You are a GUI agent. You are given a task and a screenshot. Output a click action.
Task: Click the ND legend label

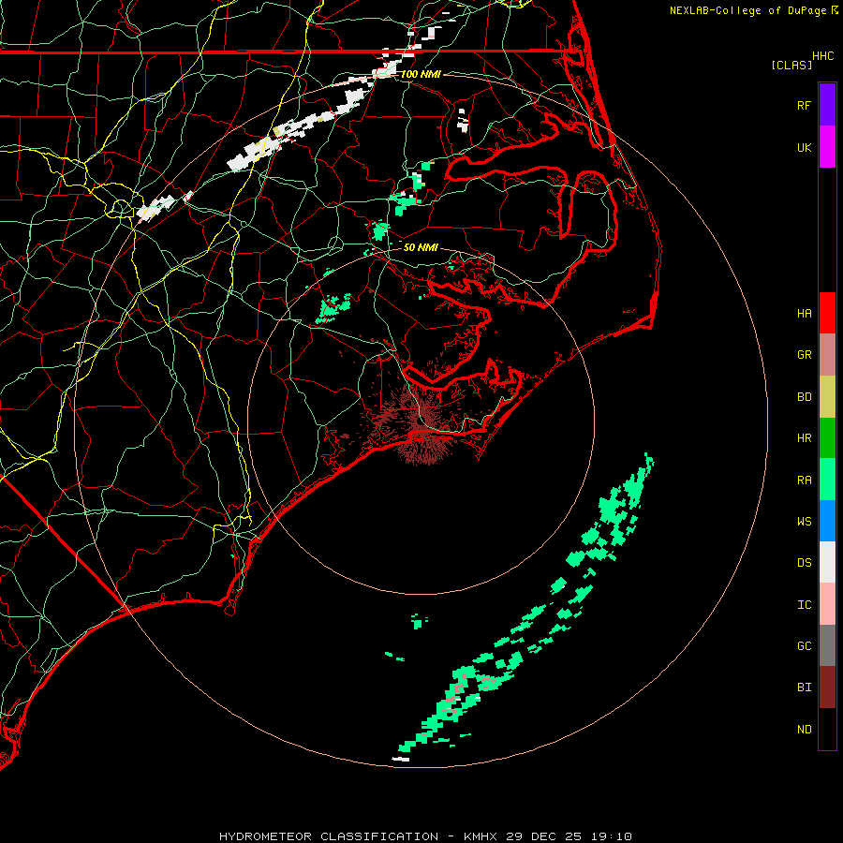pyautogui.click(x=804, y=729)
